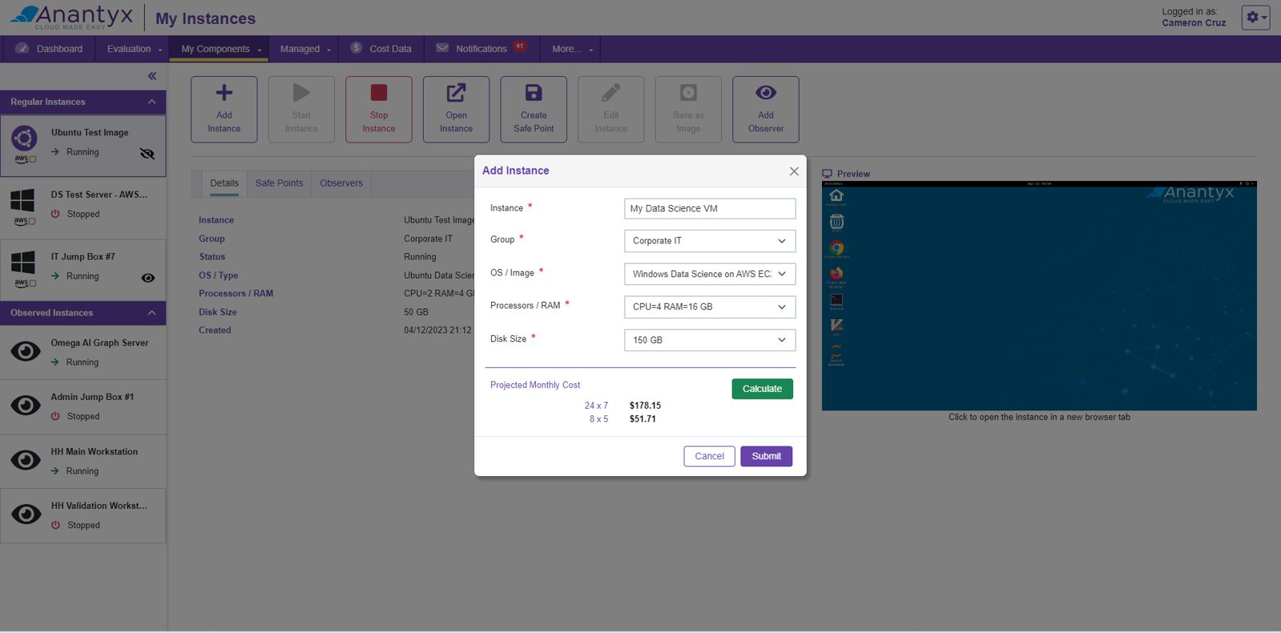This screenshot has height=633, width=1281.
Task: Click the Stop Instance toolbar icon
Action: coord(379,93)
